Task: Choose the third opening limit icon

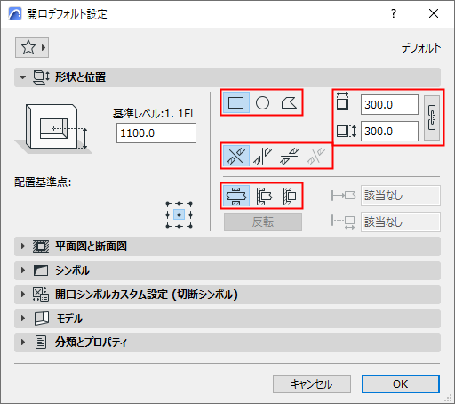Action: click(x=289, y=196)
